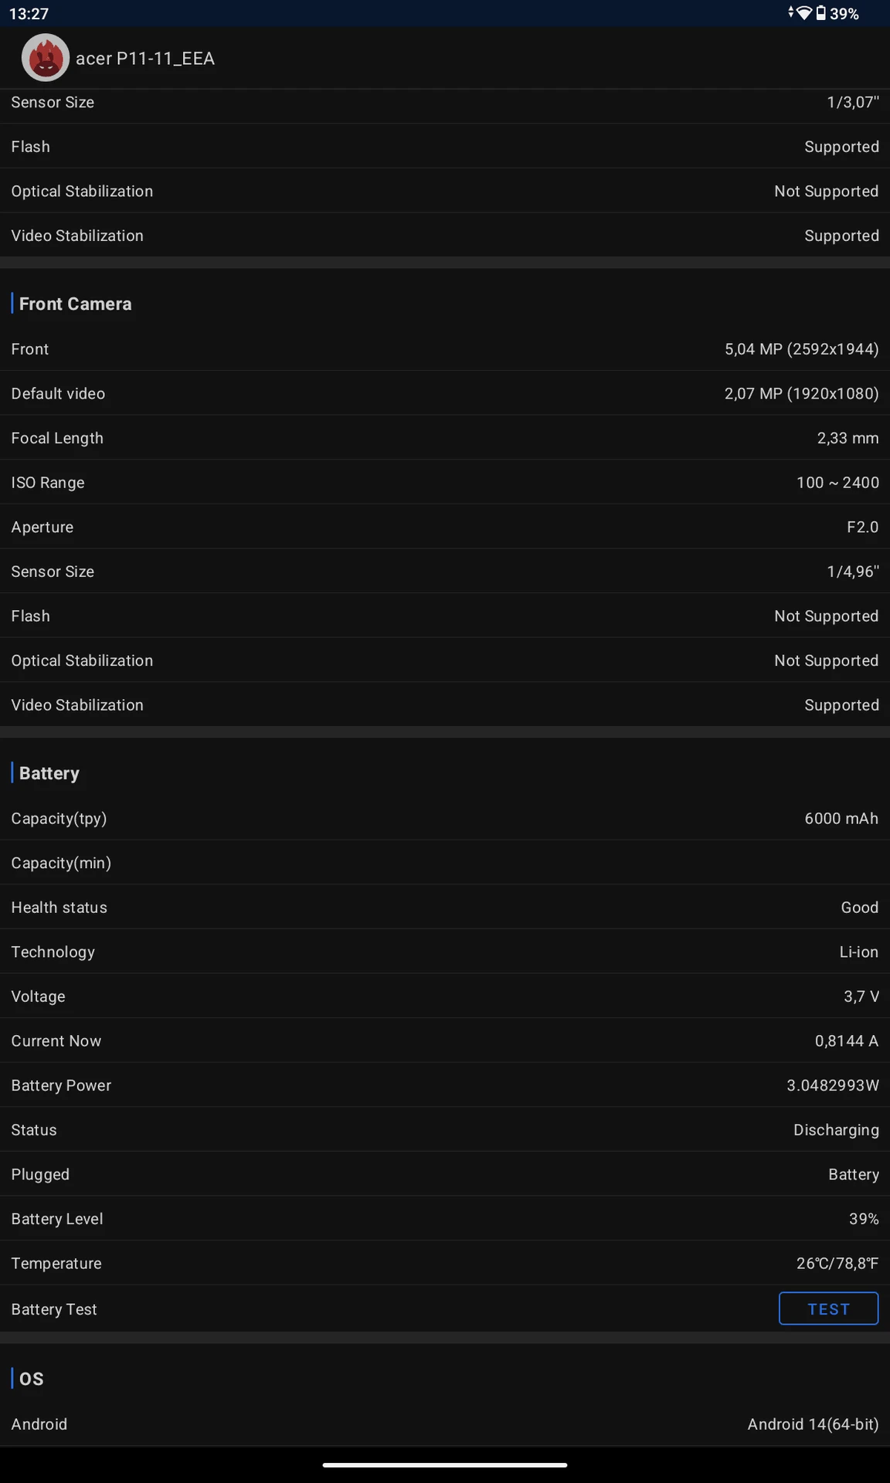Tap the Capacity(tpy) 6000 mAh row
Image resolution: width=890 pixels, height=1483 pixels.
(445, 818)
